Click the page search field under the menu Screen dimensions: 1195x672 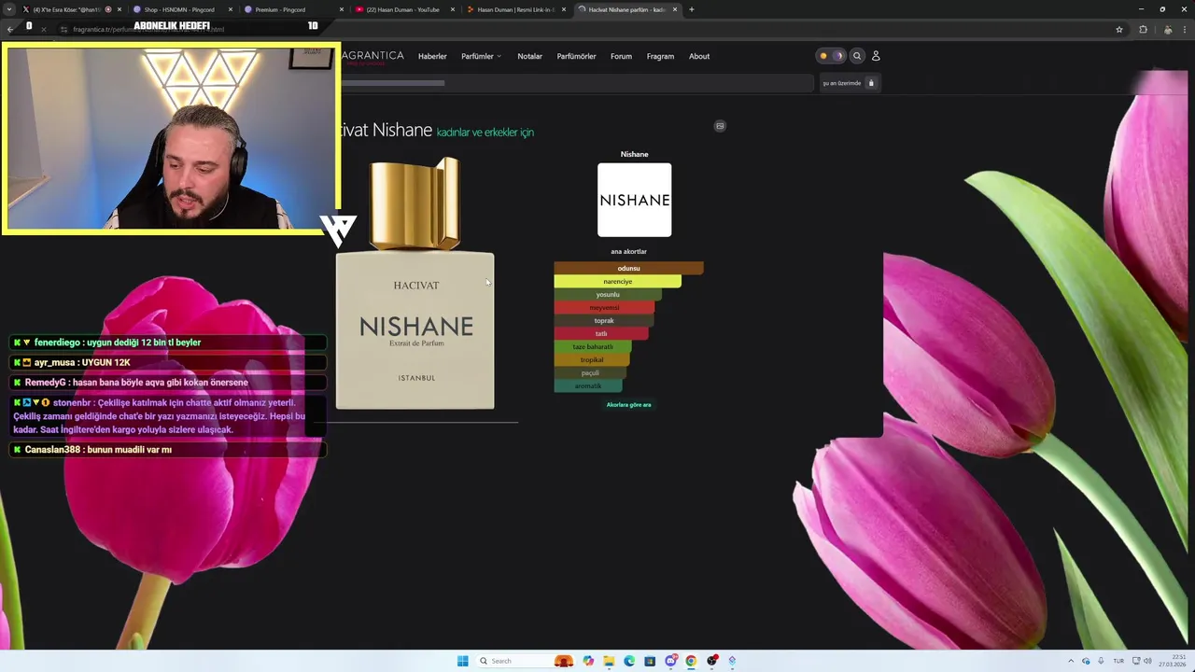[x=577, y=83]
